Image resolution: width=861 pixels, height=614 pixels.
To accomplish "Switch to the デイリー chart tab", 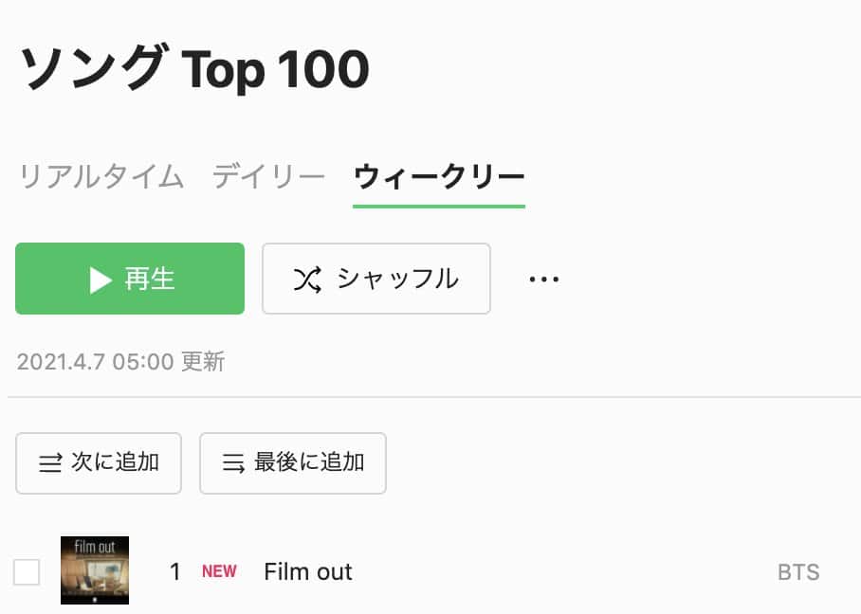I will tap(268, 176).
